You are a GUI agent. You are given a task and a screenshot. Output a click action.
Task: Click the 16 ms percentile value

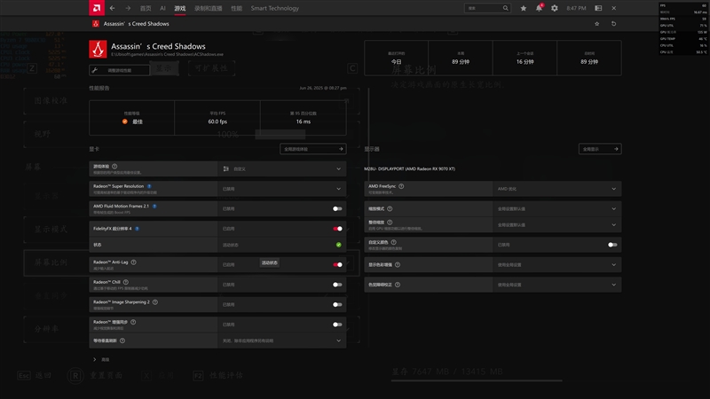click(x=304, y=121)
